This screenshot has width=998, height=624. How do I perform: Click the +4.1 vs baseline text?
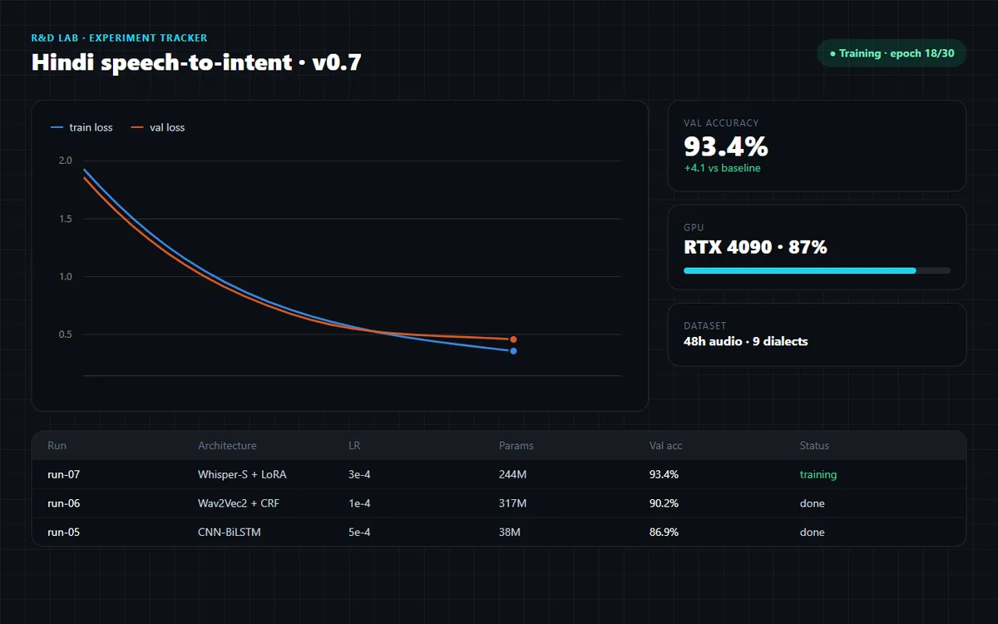[722, 168]
